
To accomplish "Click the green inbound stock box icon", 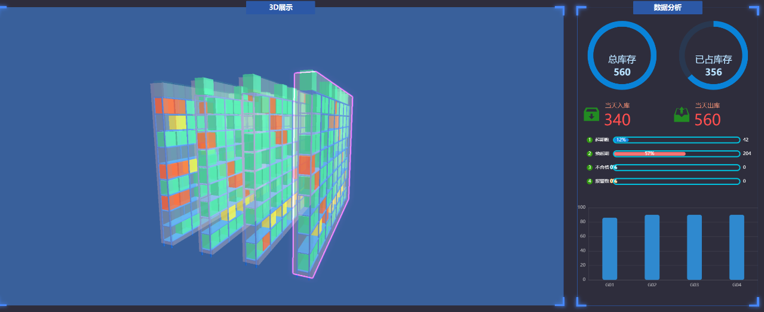I will (591, 115).
